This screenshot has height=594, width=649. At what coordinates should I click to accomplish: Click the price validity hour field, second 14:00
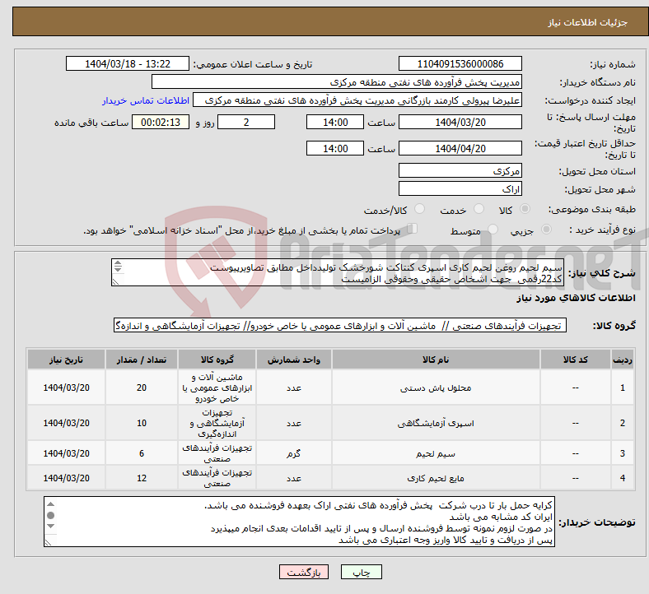click(335, 148)
